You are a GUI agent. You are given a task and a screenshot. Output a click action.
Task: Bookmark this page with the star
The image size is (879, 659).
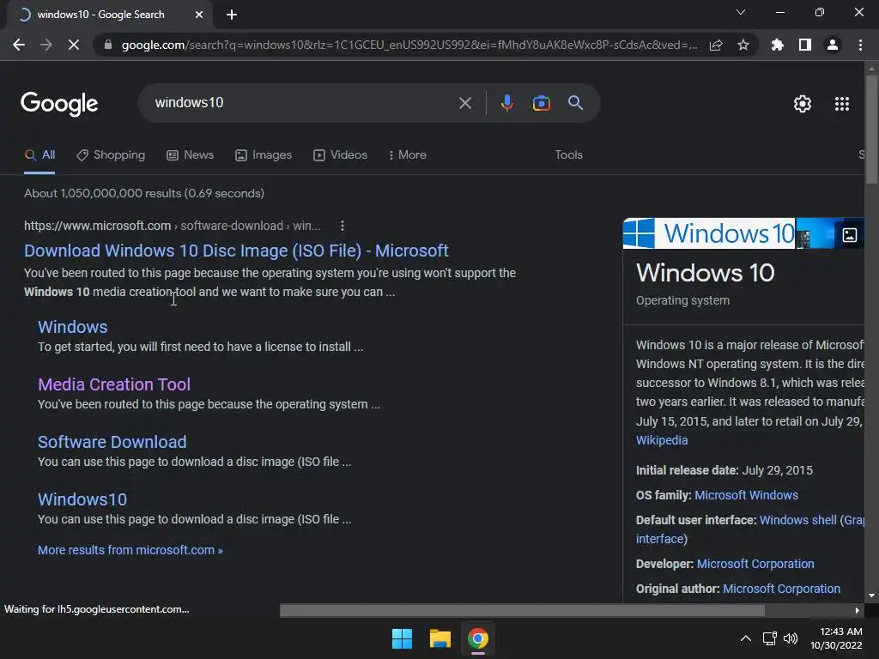point(743,45)
